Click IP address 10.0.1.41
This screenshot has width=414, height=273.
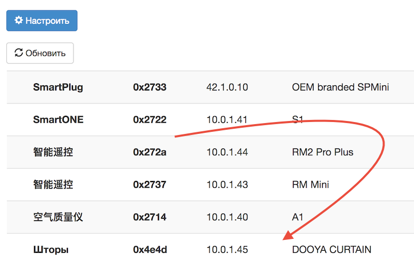click(227, 120)
